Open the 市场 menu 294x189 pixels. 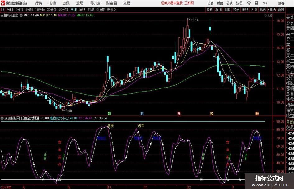[x=52, y=3]
